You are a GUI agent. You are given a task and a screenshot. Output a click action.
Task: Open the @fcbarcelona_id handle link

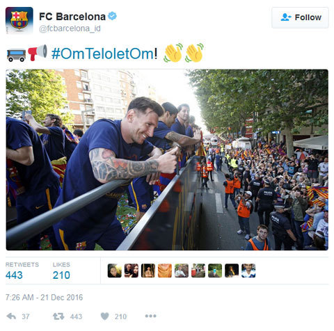coord(70,29)
